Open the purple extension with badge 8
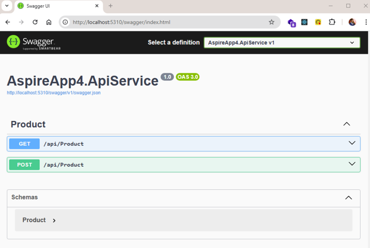The image size is (370, 248). coord(292,23)
